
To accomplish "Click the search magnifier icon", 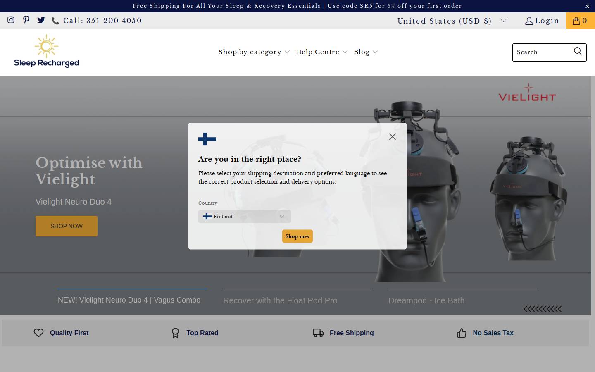I will coord(578,52).
